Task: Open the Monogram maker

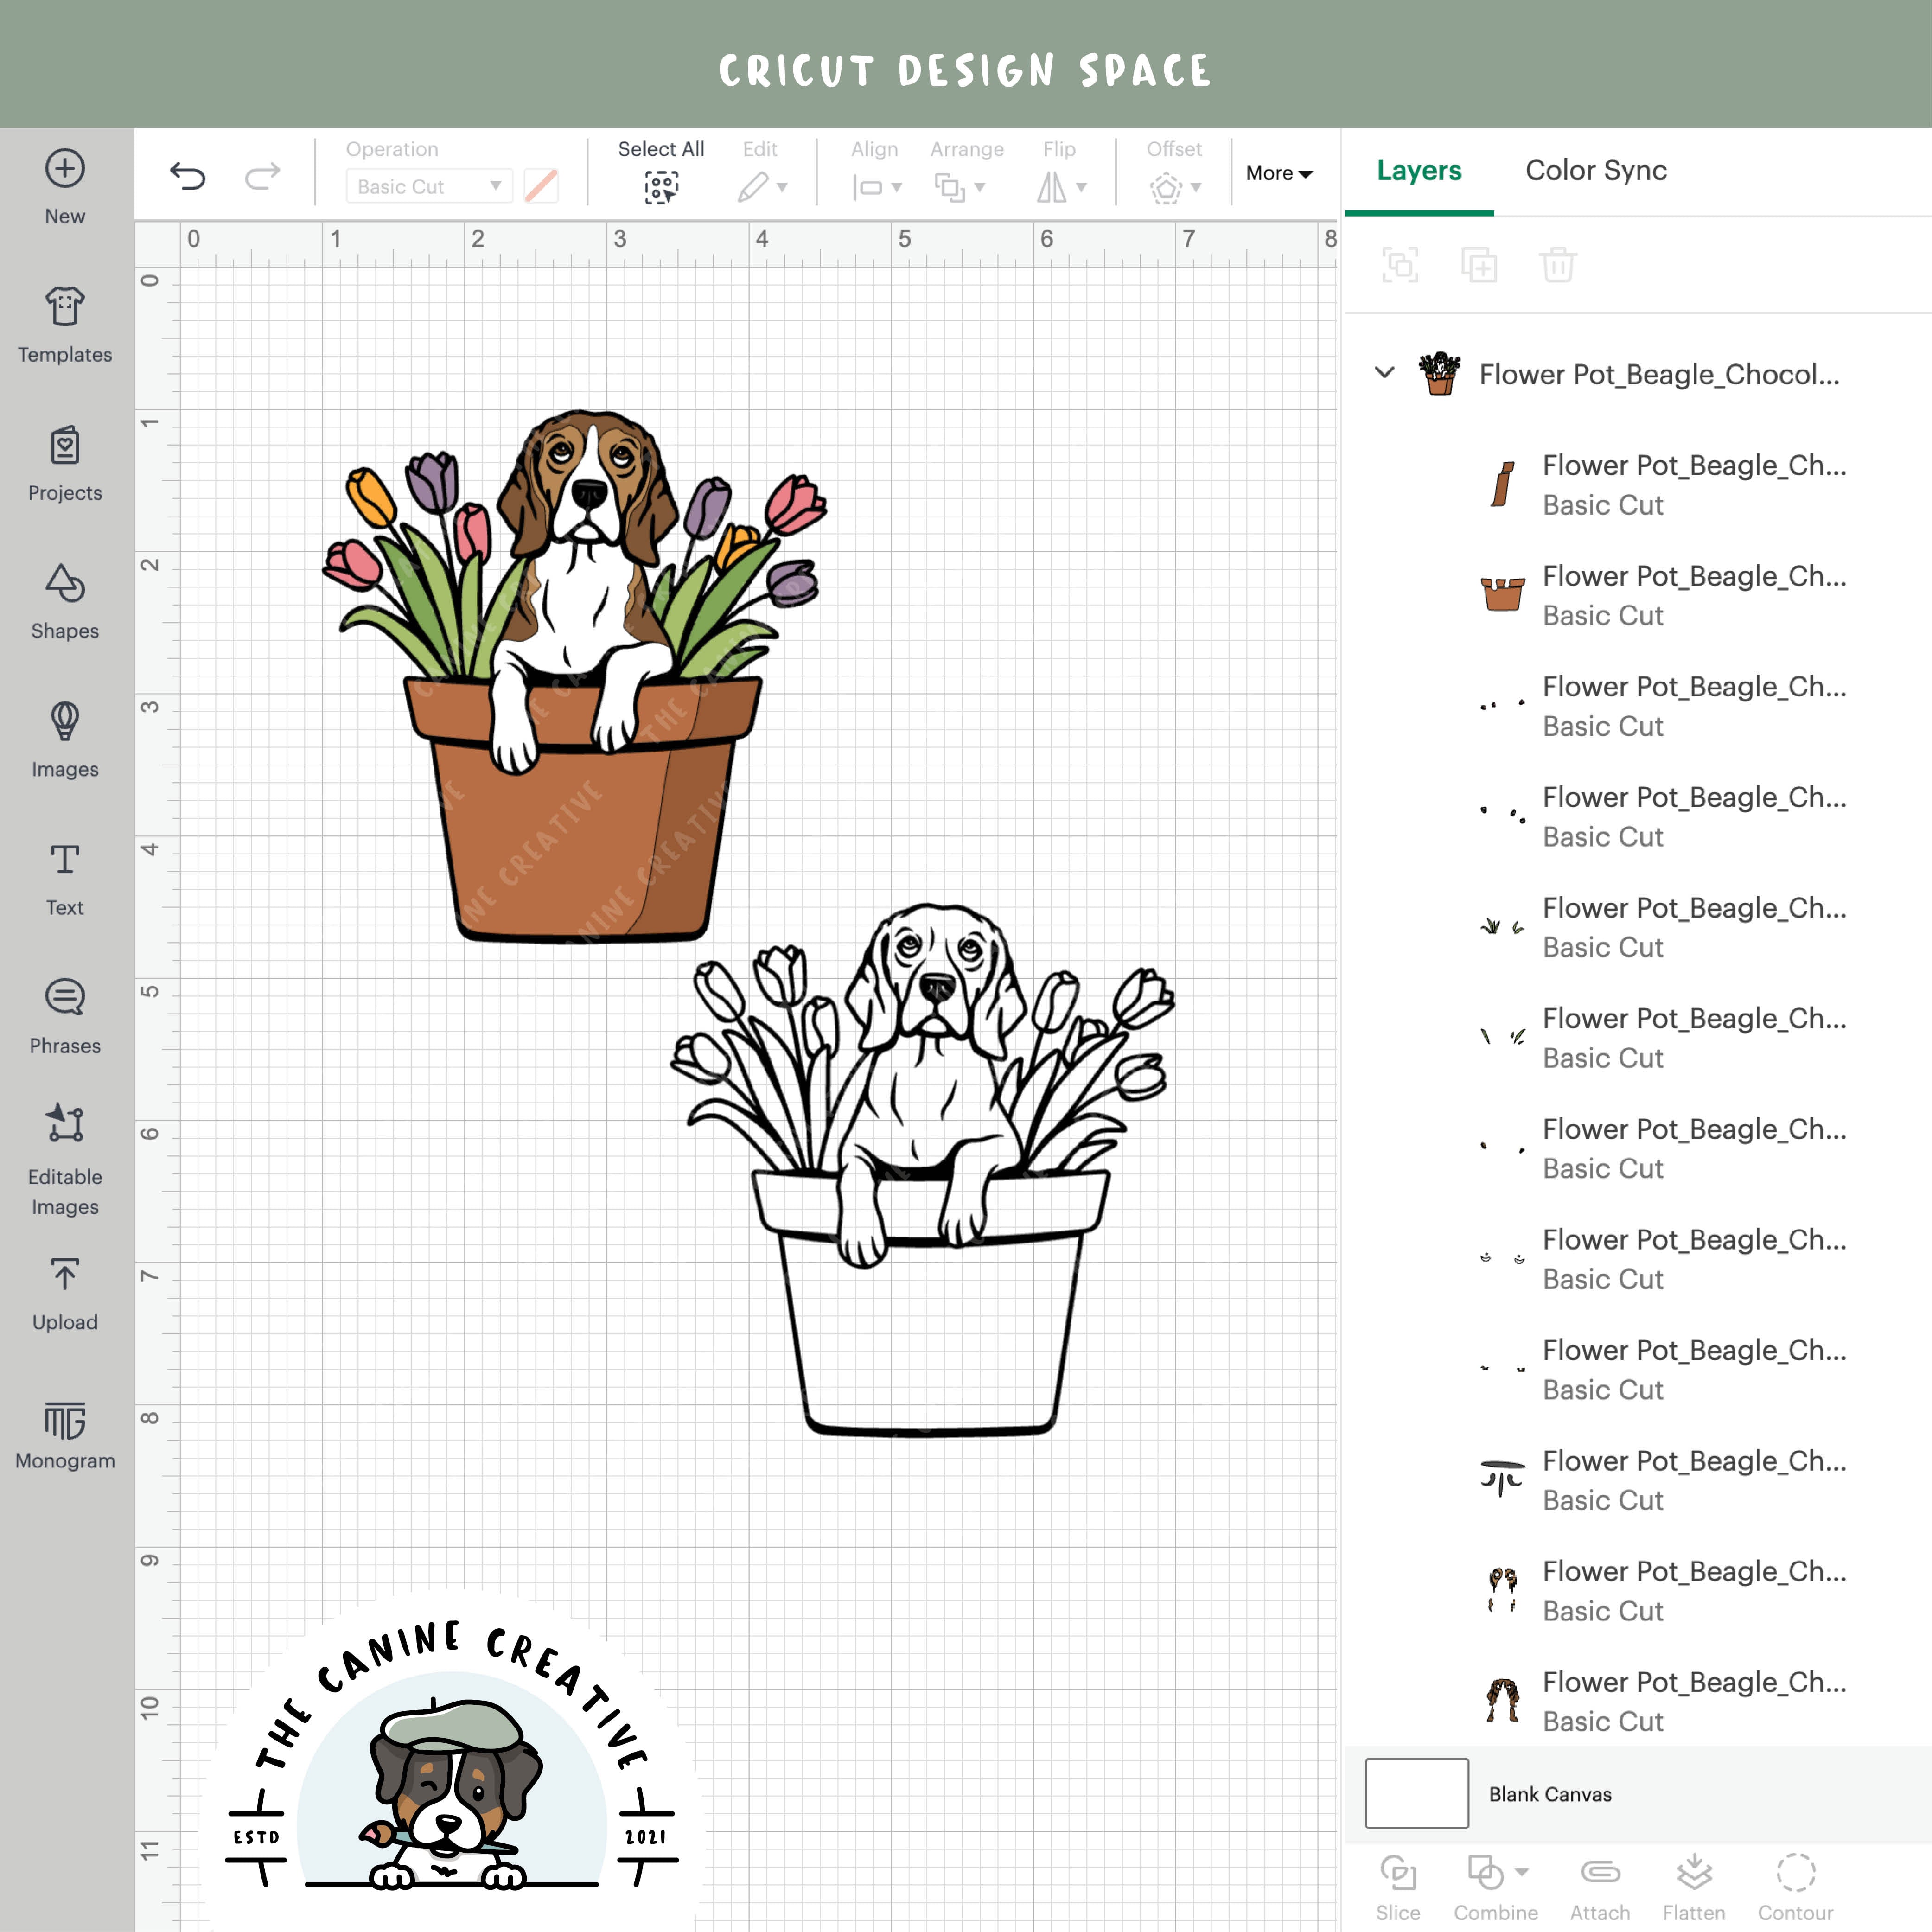Action: (x=64, y=1431)
